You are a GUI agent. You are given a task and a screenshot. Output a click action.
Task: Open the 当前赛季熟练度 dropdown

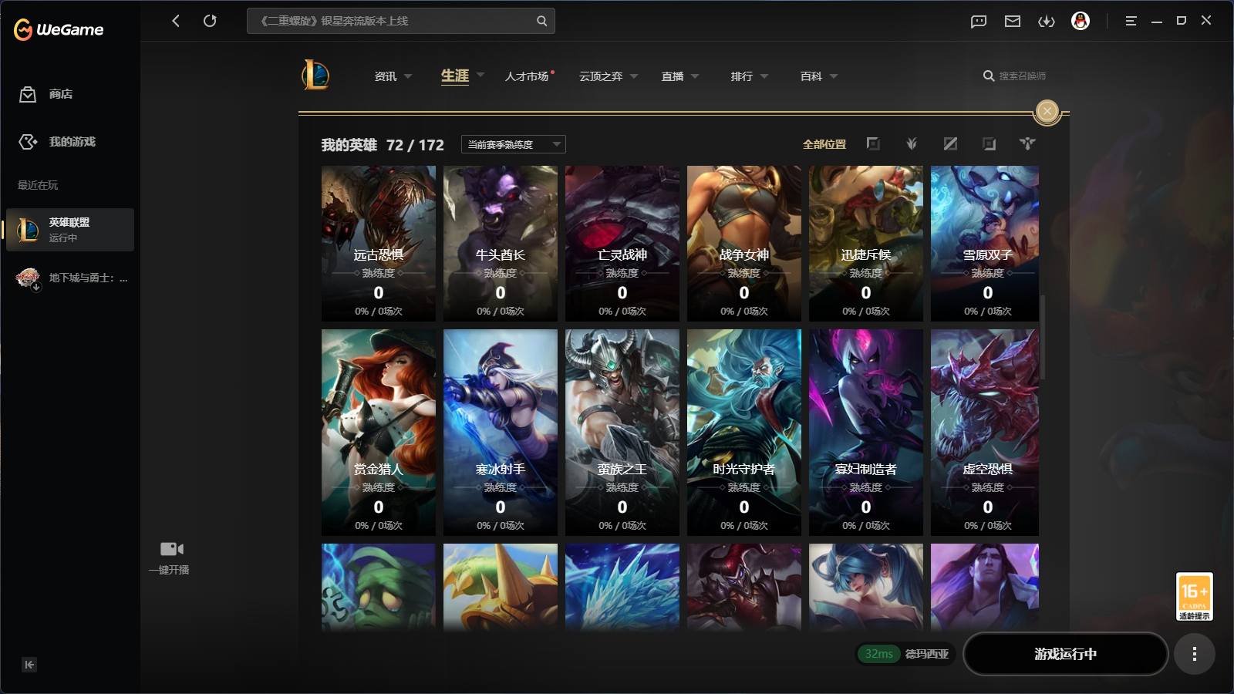[x=514, y=144]
